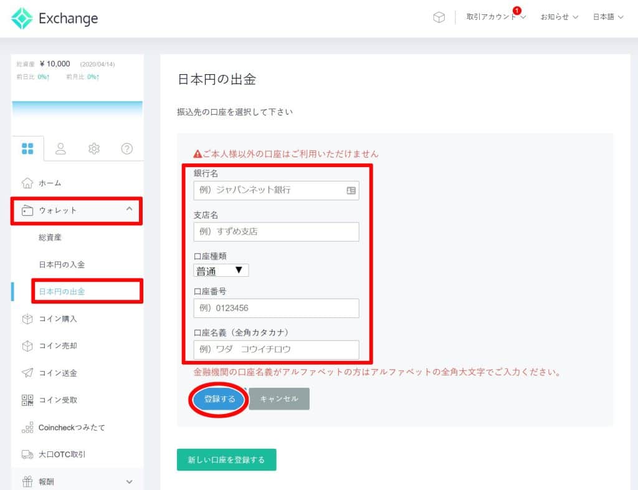Click the Coincheckつみたて blocks icon

click(27, 427)
